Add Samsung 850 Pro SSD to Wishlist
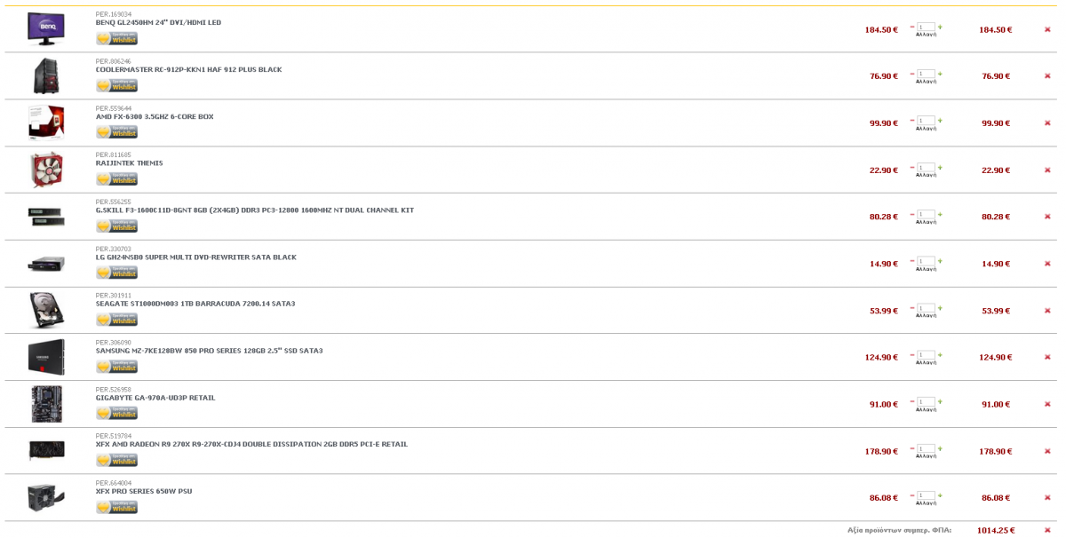This screenshot has width=1066, height=538. (116, 366)
